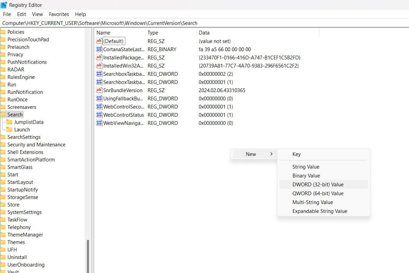
Task: Click the Themes folder icon
Action: pyautogui.click(x=3, y=242)
